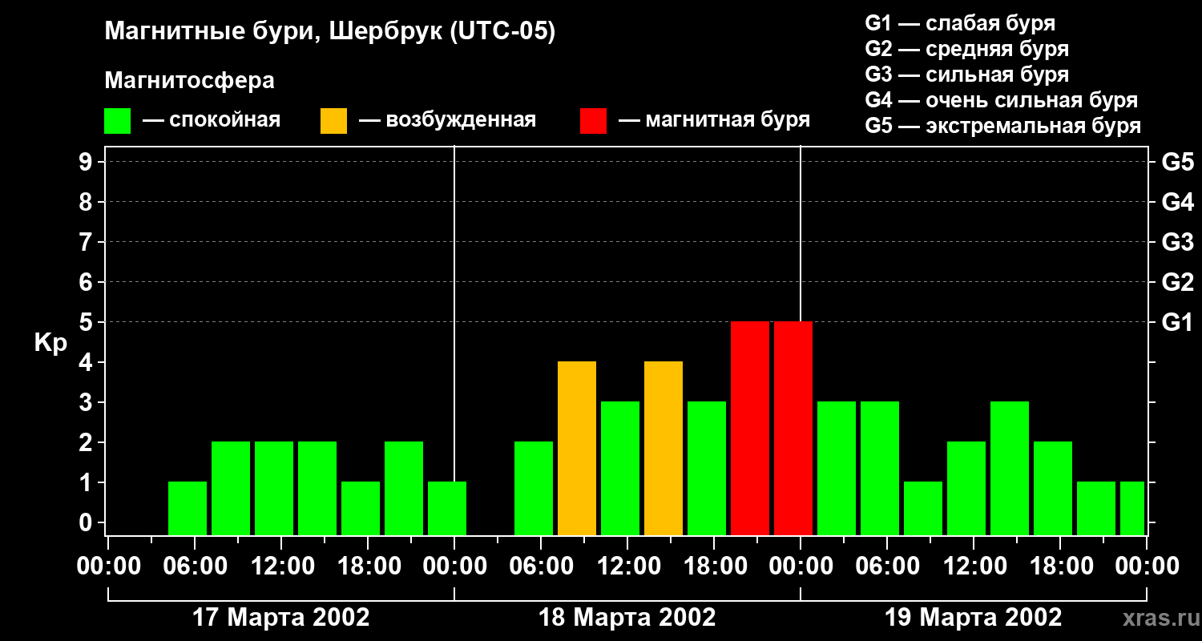Click the 'Магнитосфера' heading

point(189,81)
